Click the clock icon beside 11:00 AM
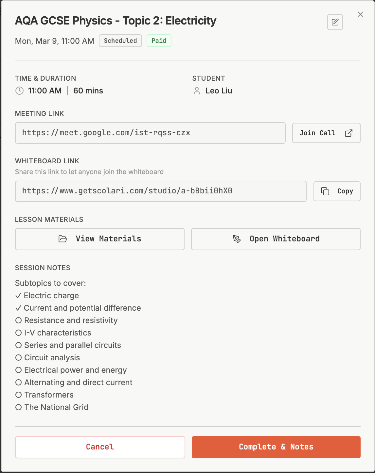The height and width of the screenshot is (473, 375). tap(20, 91)
